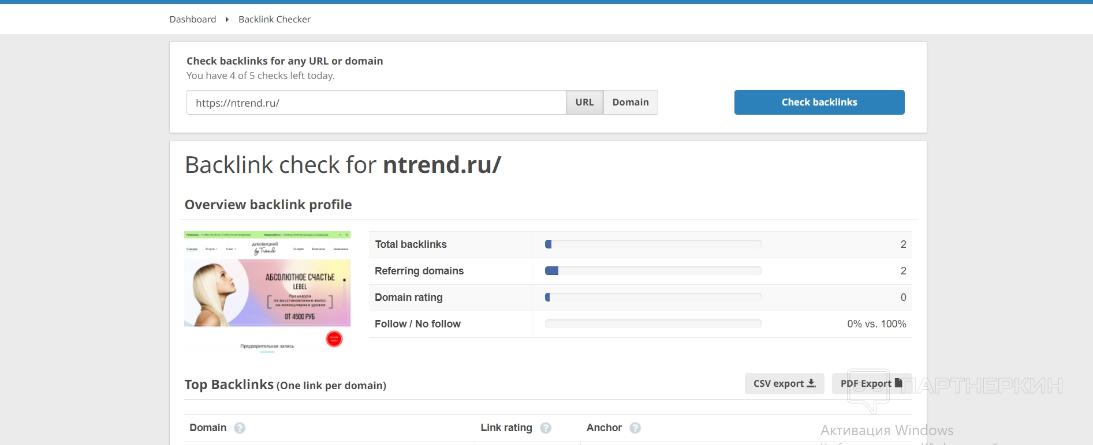Screen dimensions: 1093x445
Task: Select the Total backlinks label
Action: (411, 244)
